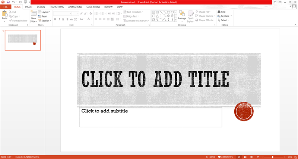This screenshot has width=298, height=159.
Task: Select slide 1 thumbnail in slide panel
Action: point(23,40)
